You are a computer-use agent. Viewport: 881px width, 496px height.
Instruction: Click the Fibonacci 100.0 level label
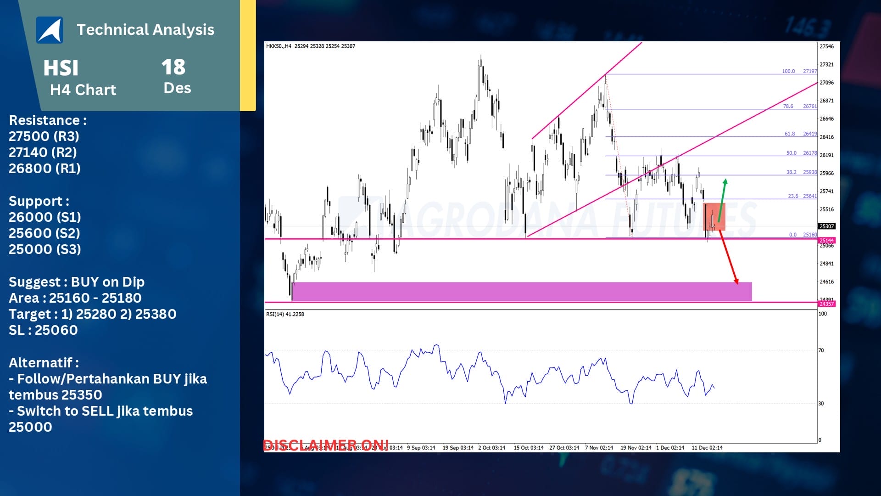pyautogui.click(x=788, y=71)
